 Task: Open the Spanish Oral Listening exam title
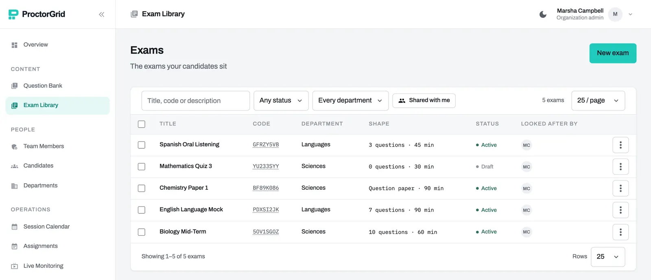tap(189, 145)
